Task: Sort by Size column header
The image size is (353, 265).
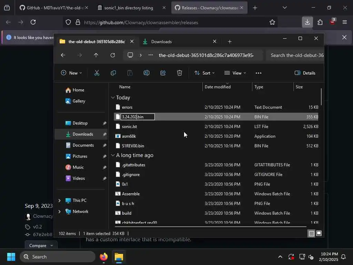Action: coord(299,87)
